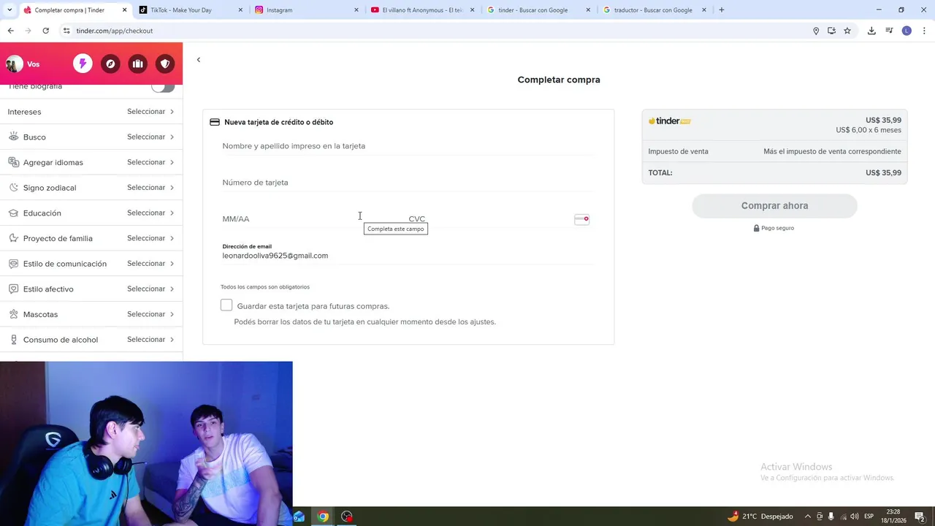Open the suitcase work mode icon
The image size is (935, 526).
coord(137,64)
